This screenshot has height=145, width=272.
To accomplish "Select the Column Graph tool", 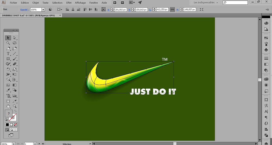I will tap(15, 96).
